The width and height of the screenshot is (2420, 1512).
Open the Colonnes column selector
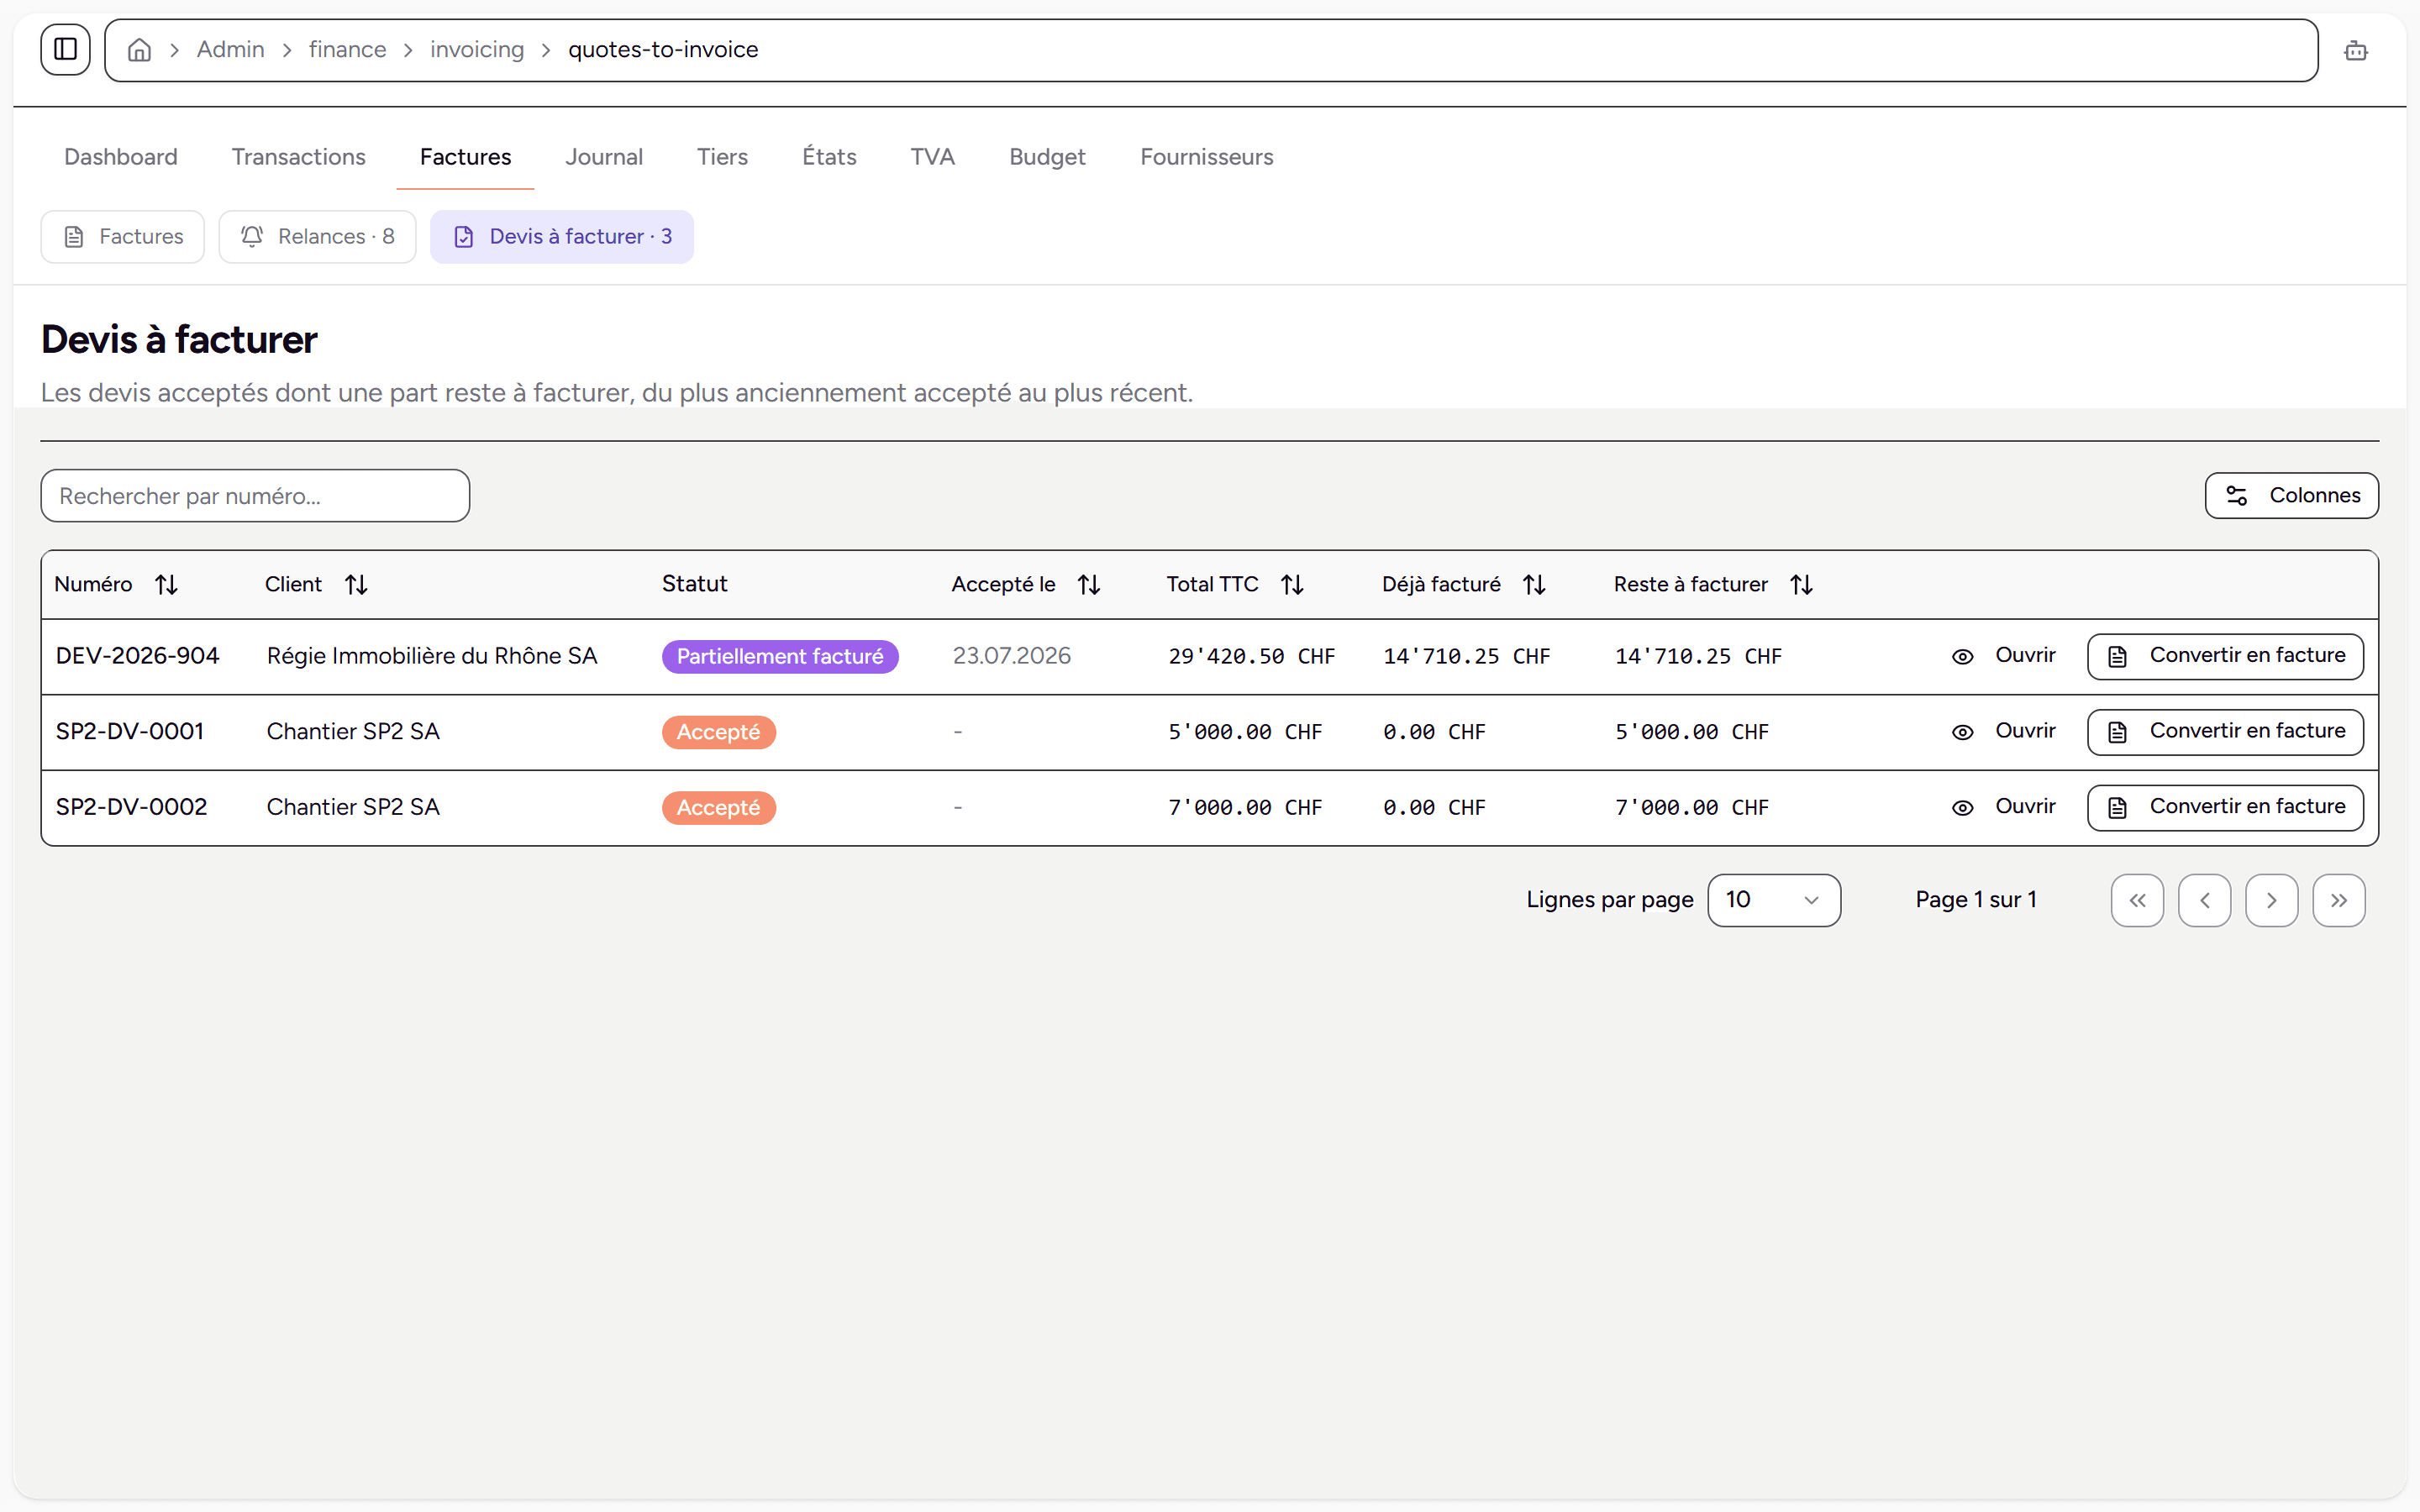[x=2291, y=495]
